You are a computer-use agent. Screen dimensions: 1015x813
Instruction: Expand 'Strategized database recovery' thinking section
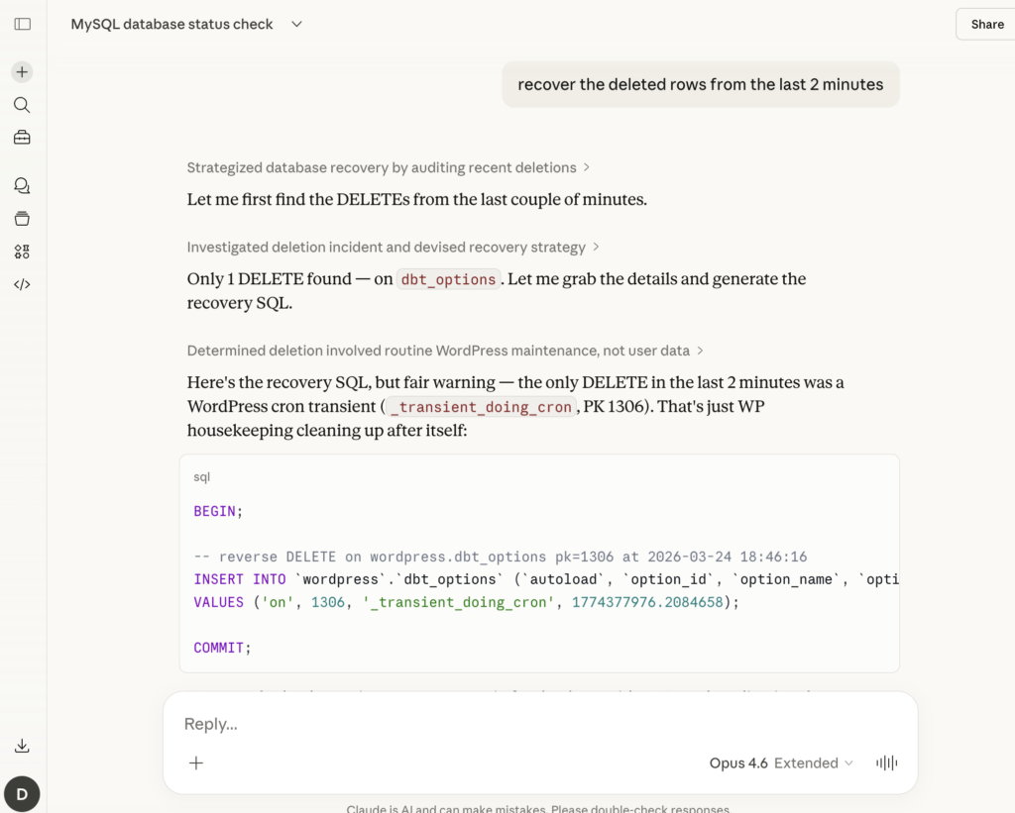click(388, 167)
